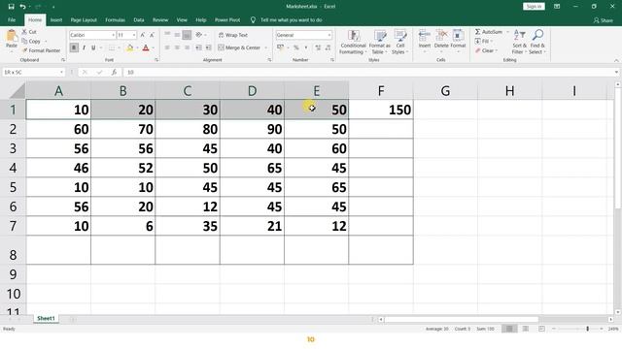Toggle Italic formatting
622x349 pixels.
pyautogui.click(x=84, y=48)
